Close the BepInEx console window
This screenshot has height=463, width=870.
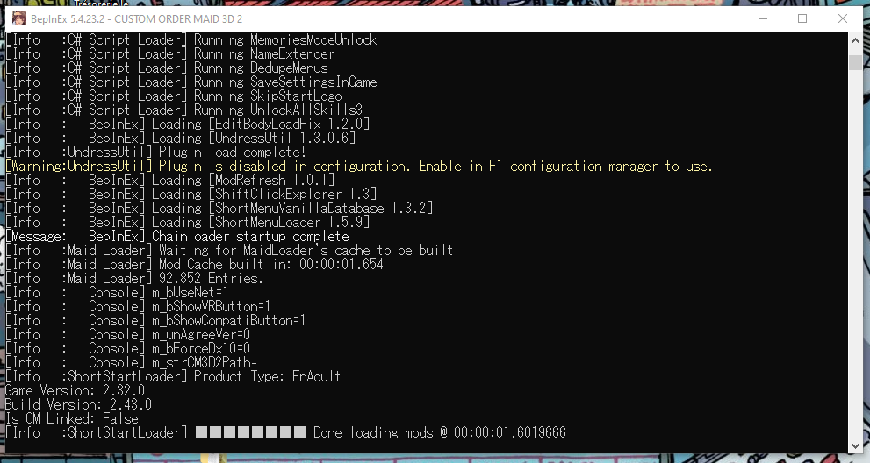[842, 18]
